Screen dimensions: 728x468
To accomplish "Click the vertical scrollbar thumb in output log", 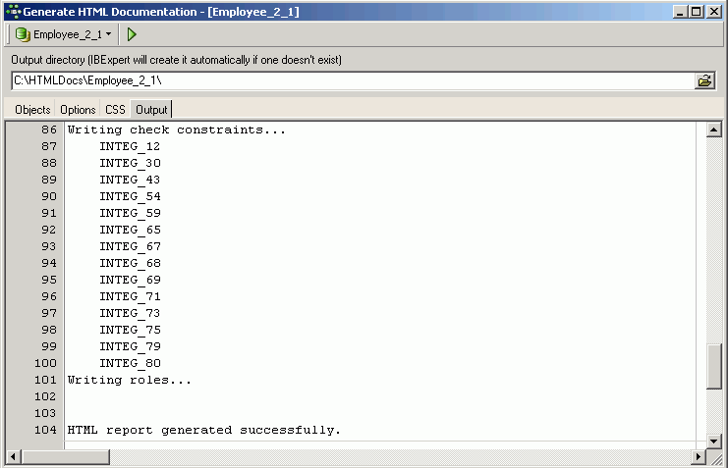I will pyautogui.click(x=714, y=368).
